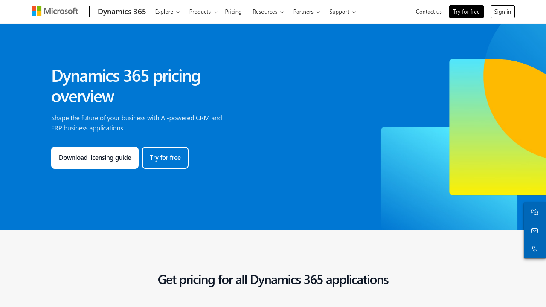Go to Dynamics 365 home link

(122, 12)
